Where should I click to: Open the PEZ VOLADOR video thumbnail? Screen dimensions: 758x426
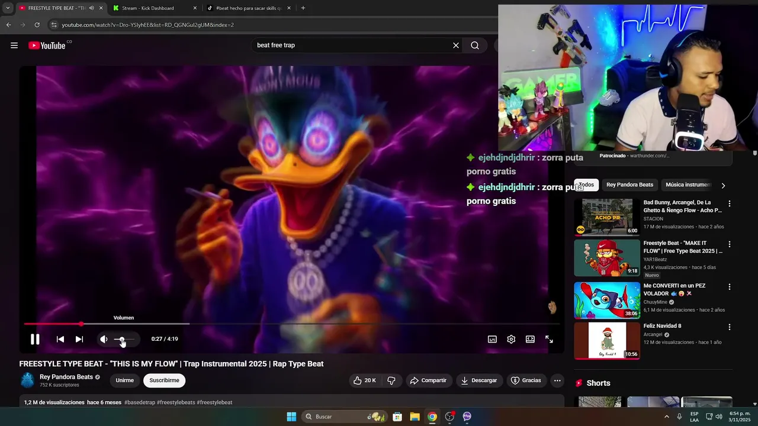tap(607, 301)
